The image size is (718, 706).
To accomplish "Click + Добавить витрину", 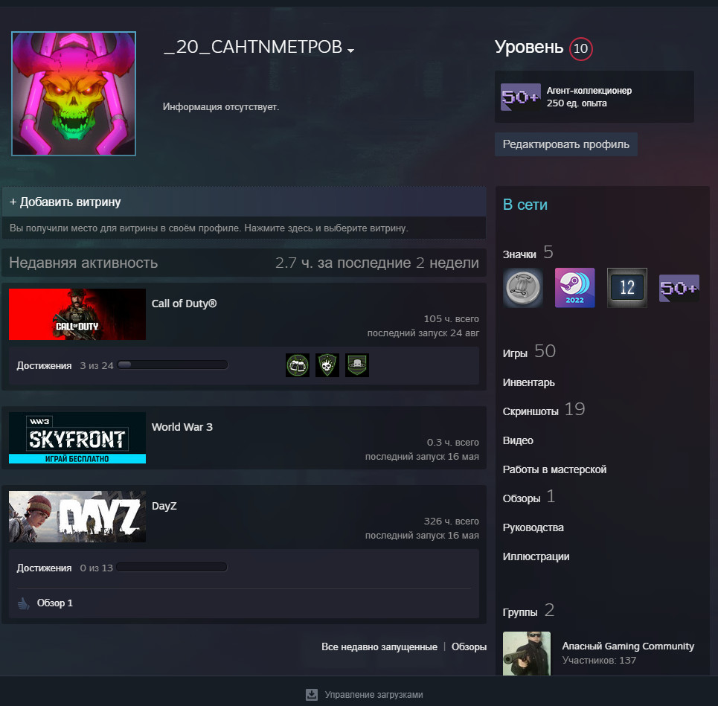I will tap(65, 202).
